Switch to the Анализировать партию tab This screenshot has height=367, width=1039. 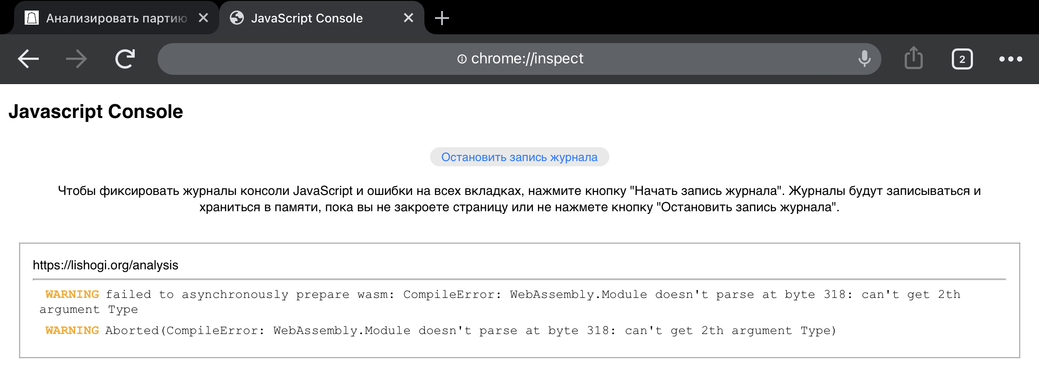coord(116,18)
